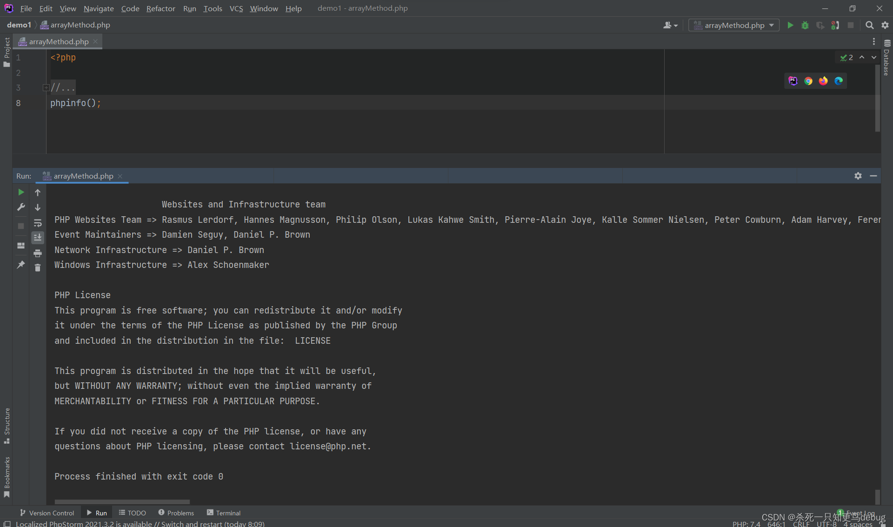Open Version Control tool window
Viewport: 893px width, 527px height.
[x=47, y=513]
